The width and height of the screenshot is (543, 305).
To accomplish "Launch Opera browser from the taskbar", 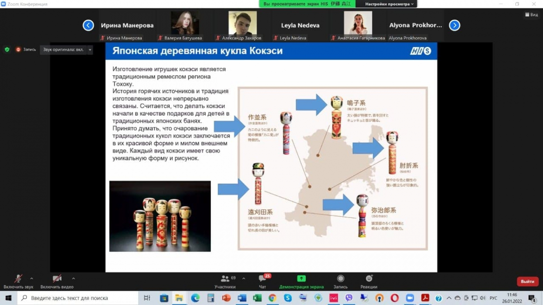I will pyautogui.click(x=395, y=298).
